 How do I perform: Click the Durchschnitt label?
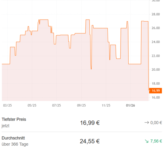pos(13,138)
